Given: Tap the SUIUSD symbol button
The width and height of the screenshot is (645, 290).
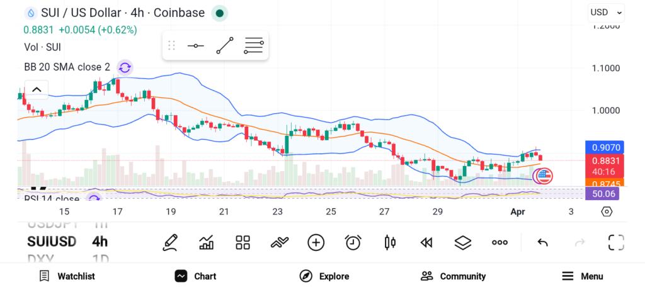Looking at the screenshot, I should 52,242.
